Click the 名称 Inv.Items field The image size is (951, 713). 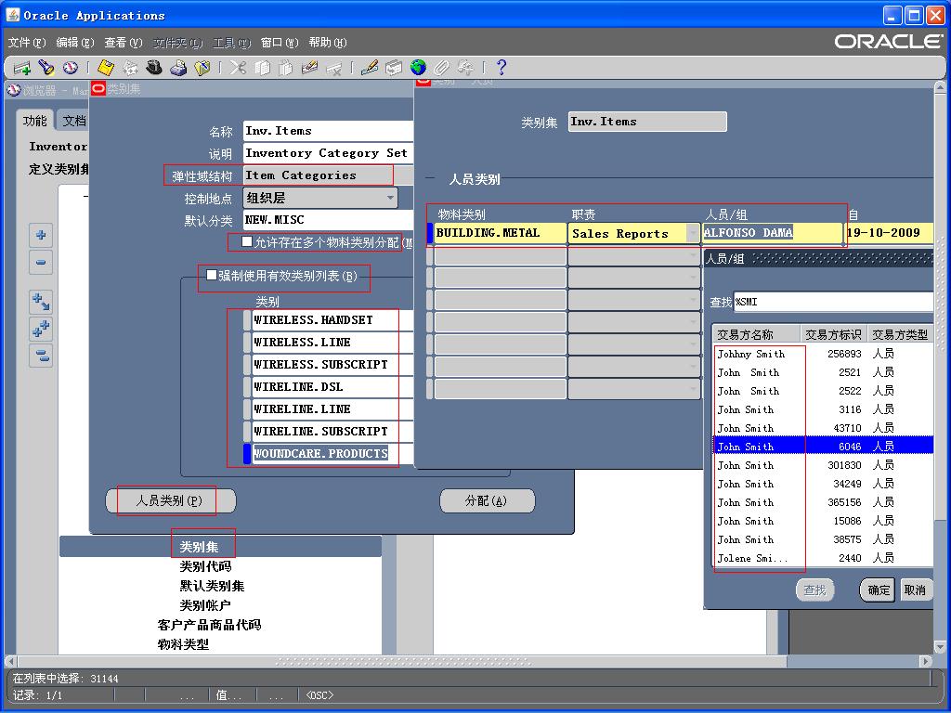click(328, 131)
